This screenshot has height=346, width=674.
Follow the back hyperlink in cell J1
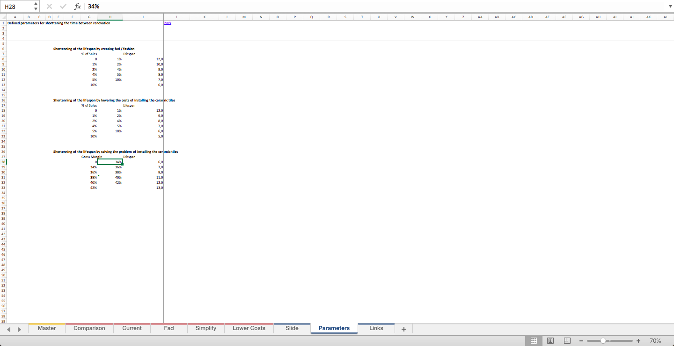167,22
